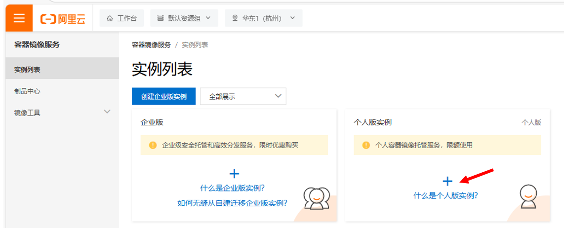Open the 全部展示 filter dropdown
The height and width of the screenshot is (228, 564).
click(243, 96)
